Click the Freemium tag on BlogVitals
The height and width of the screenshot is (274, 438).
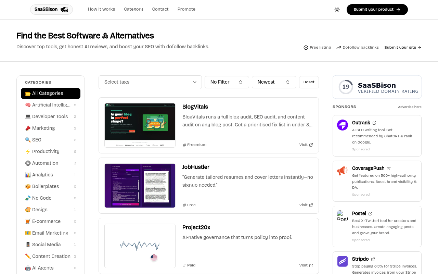[x=195, y=145]
